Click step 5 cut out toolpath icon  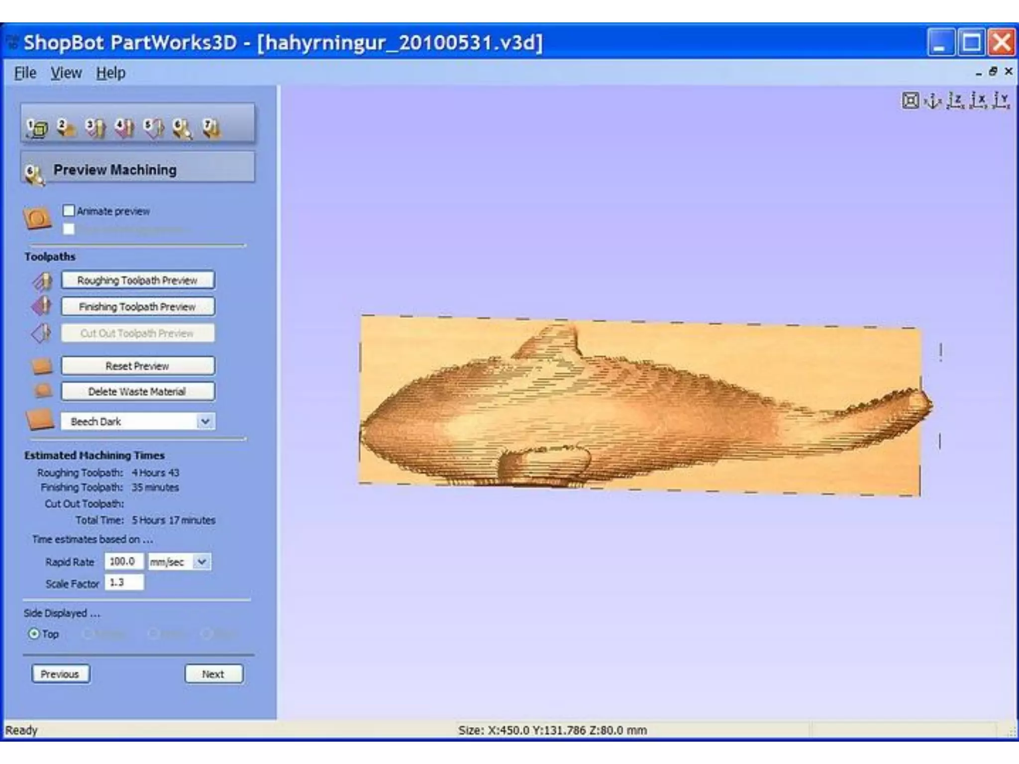[154, 128]
